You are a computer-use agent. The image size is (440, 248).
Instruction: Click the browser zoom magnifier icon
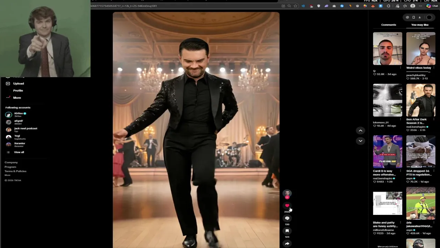click(289, 6)
